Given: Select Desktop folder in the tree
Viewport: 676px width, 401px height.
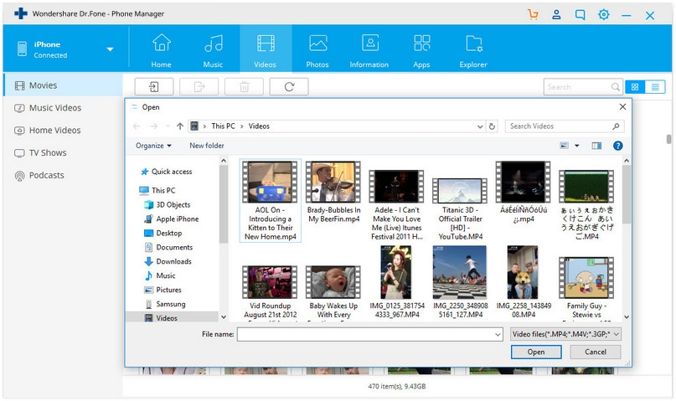Looking at the screenshot, I should 163,233.
